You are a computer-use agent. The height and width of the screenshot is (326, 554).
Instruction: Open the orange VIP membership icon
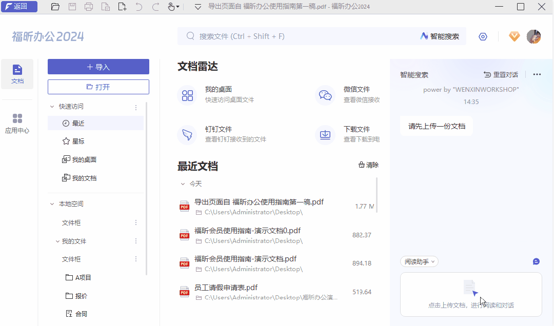tap(514, 36)
